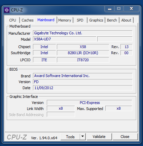Click Southbridge revision value 00
143x146 pixels.
[x=127, y=53]
